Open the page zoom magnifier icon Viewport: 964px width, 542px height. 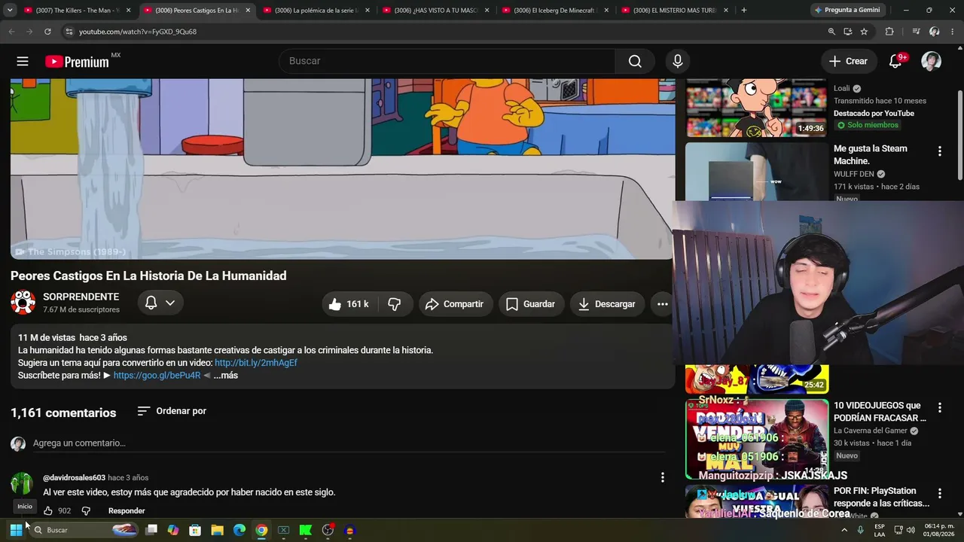(831, 32)
